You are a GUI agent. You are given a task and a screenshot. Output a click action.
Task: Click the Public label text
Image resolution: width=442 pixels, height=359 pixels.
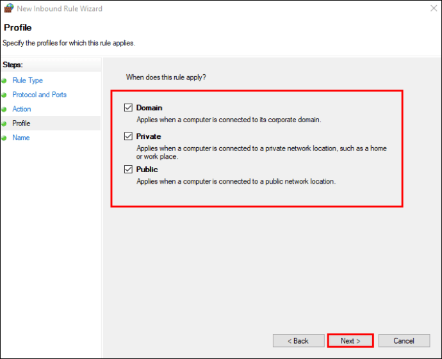click(x=147, y=170)
